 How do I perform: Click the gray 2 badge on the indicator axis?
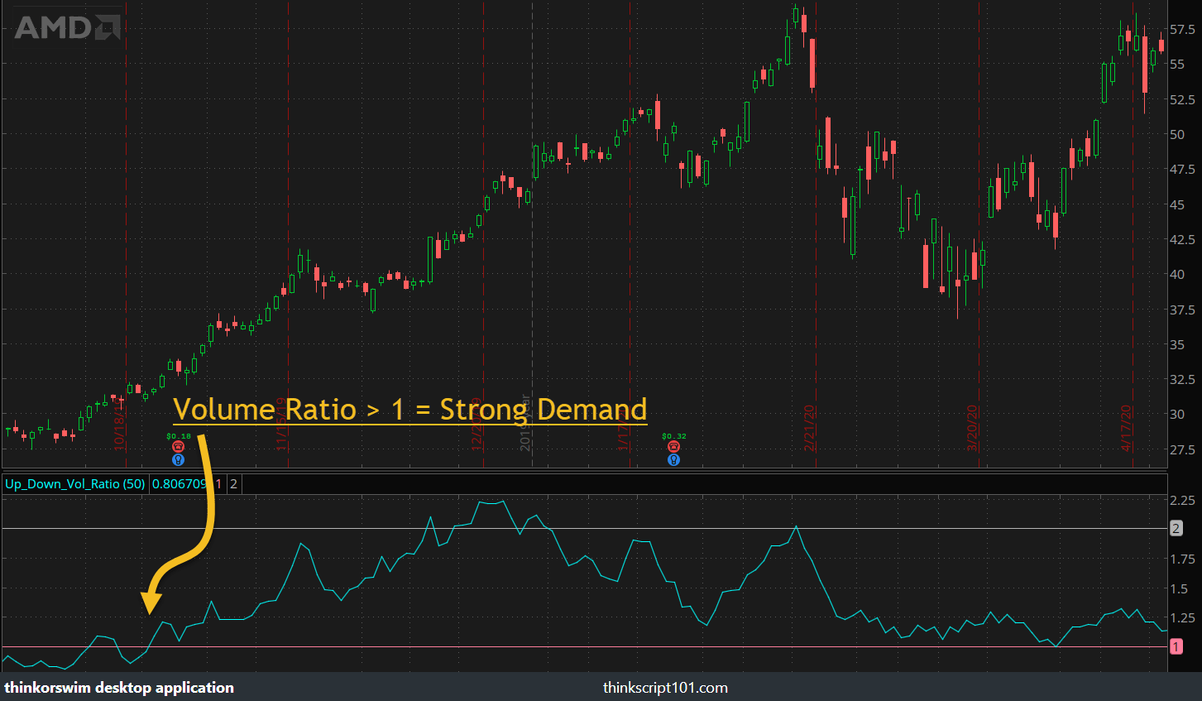1176,526
